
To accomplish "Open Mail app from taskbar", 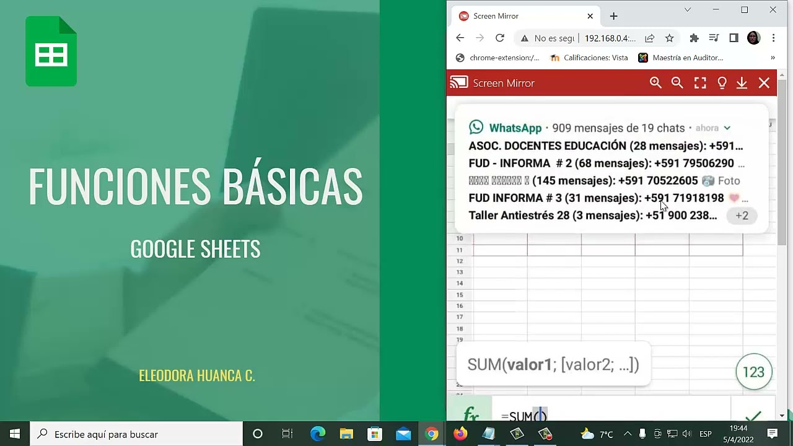I will point(403,434).
